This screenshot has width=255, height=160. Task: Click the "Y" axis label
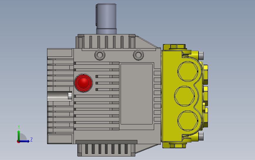click(19, 127)
